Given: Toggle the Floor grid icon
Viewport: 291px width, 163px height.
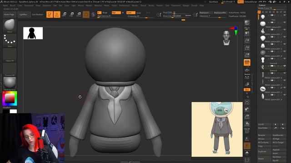Looking at the screenshot, I should [x=247, y=70].
